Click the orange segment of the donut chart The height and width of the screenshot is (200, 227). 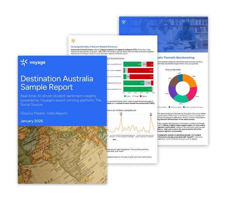pyautogui.click(x=191, y=80)
